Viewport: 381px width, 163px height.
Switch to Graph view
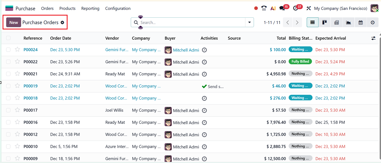click(x=348, y=22)
